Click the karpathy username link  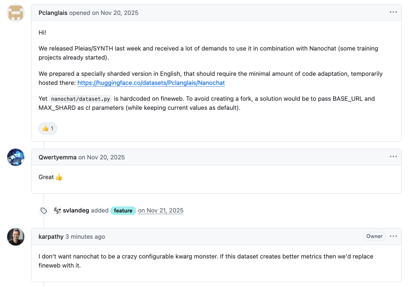51,237
